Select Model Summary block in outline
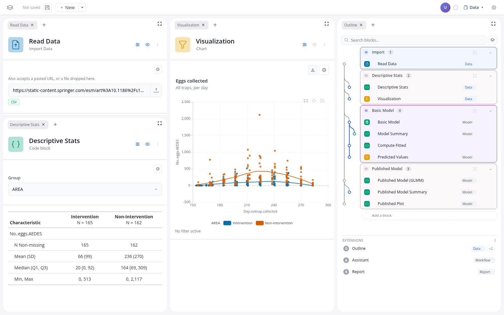 coord(428,134)
